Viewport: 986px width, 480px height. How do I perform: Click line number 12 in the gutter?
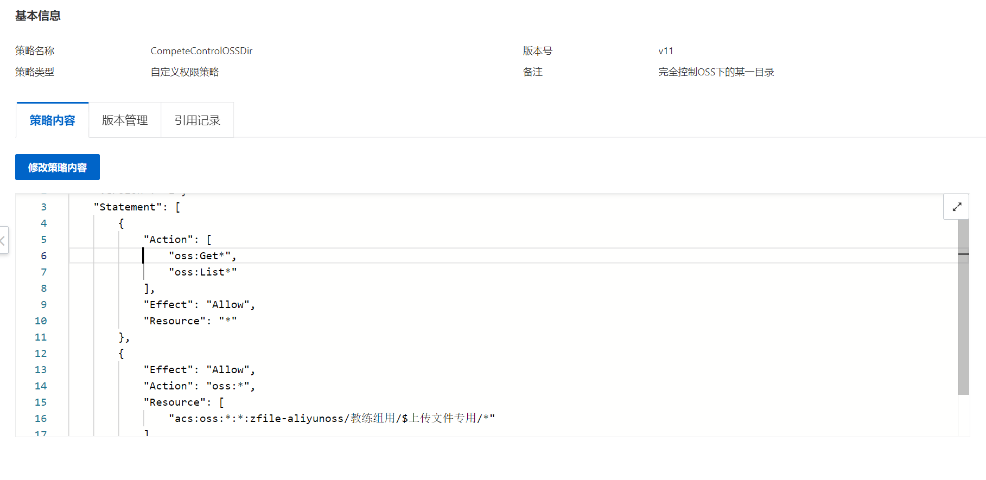tap(41, 354)
